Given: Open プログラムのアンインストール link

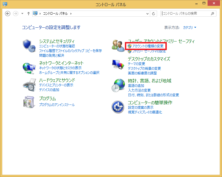Looking at the screenshot, I should click(57, 105).
